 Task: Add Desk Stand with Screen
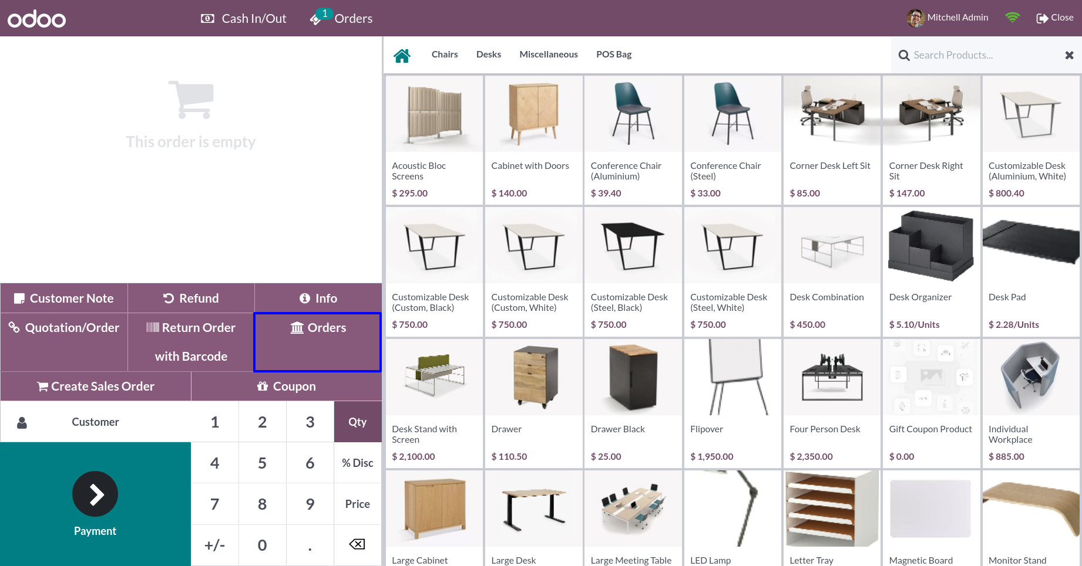click(434, 404)
